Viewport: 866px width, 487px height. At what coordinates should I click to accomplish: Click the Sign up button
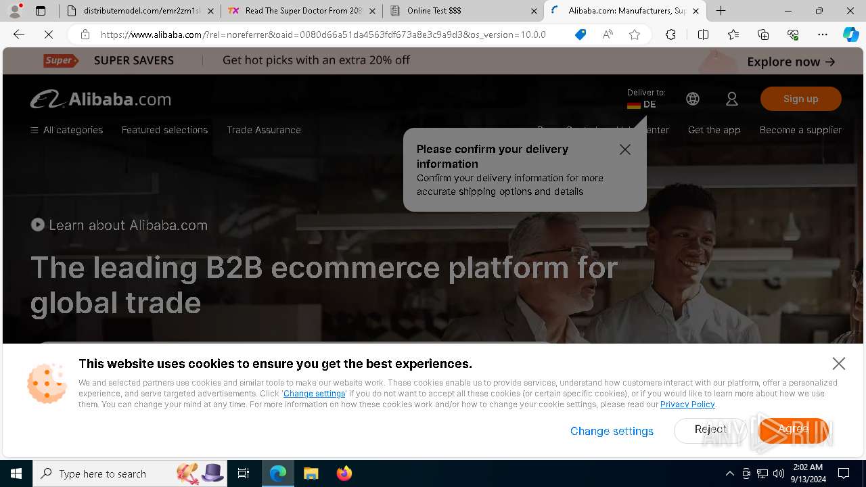tap(801, 99)
